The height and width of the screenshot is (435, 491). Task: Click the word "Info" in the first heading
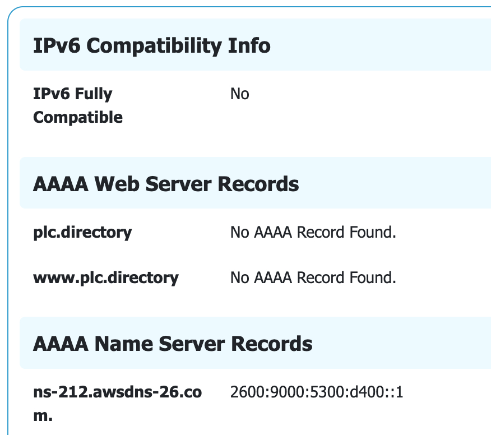(249, 46)
